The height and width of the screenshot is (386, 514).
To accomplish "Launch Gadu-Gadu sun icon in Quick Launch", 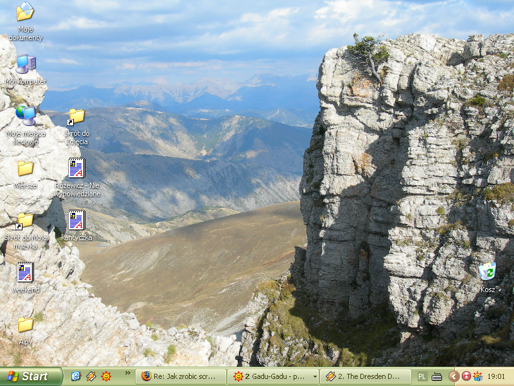I will click(x=106, y=376).
